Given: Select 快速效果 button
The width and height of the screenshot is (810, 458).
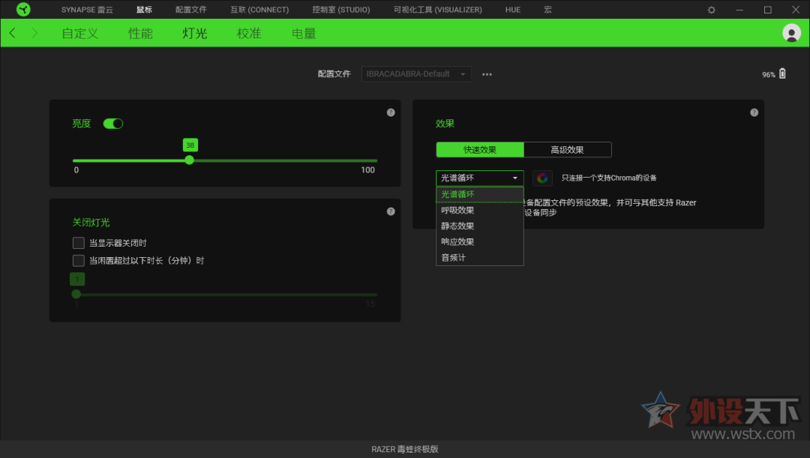Looking at the screenshot, I should (x=480, y=150).
